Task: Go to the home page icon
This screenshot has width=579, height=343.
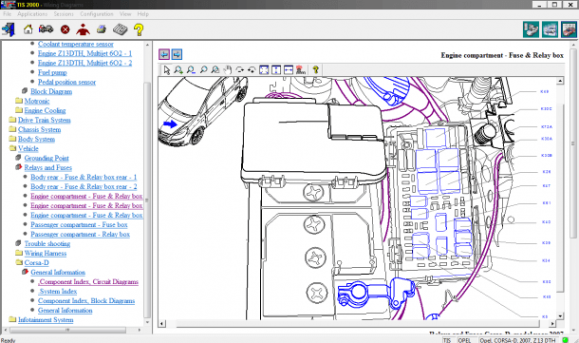Action: pos(28,29)
